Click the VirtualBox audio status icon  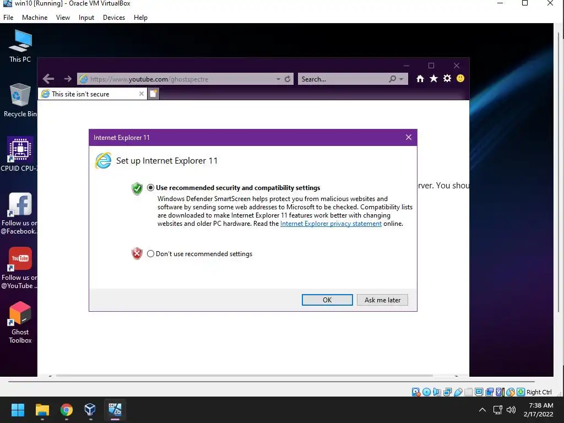437,392
